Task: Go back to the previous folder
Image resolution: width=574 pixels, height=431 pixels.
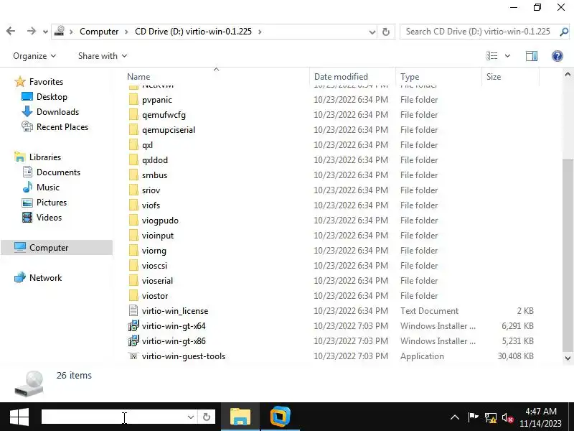Action: click(x=11, y=31)
